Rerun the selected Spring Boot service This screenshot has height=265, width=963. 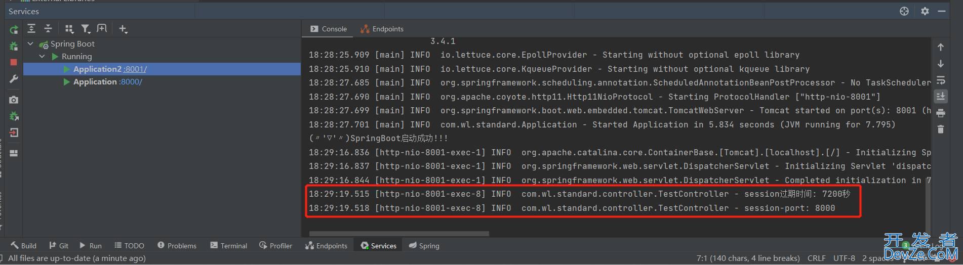pyautogui.click(x=14, y=29)
